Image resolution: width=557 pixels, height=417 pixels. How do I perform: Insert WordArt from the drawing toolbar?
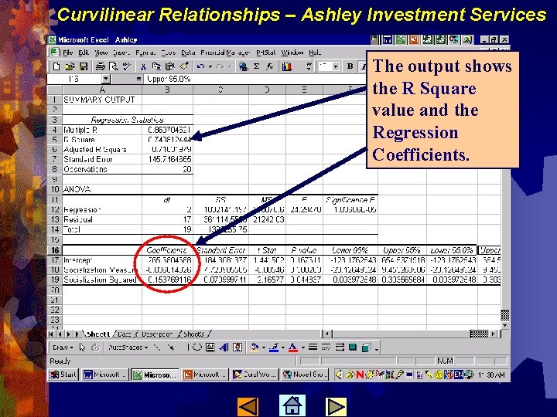224,347
